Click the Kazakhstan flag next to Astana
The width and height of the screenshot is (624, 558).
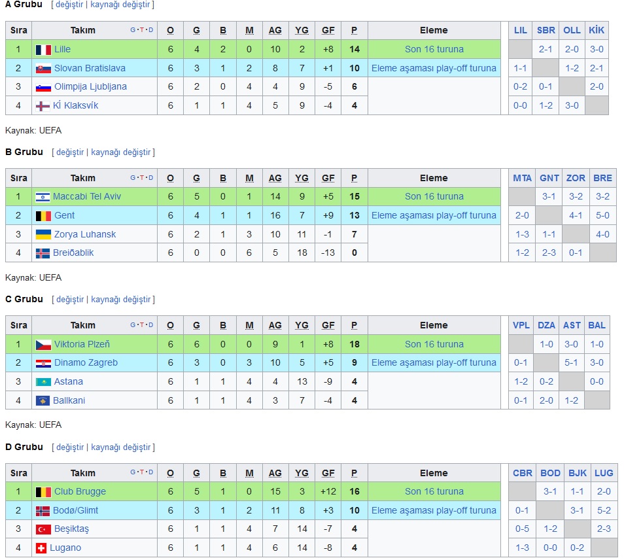tap(43, 382)
